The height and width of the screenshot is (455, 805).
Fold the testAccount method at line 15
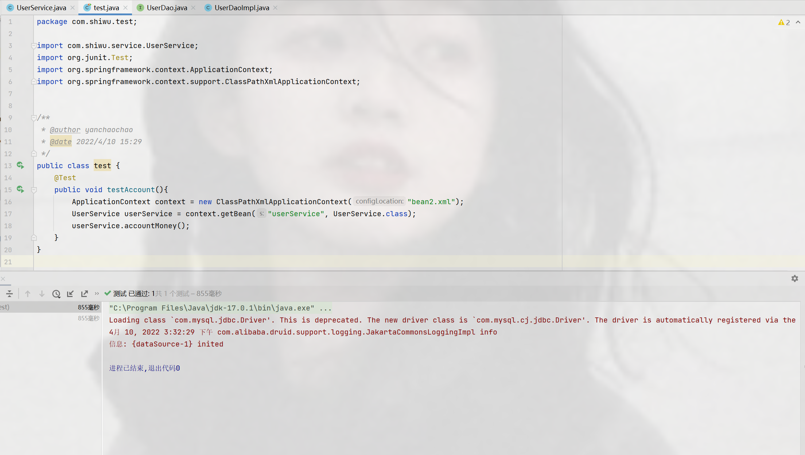(x=34, y=190)
